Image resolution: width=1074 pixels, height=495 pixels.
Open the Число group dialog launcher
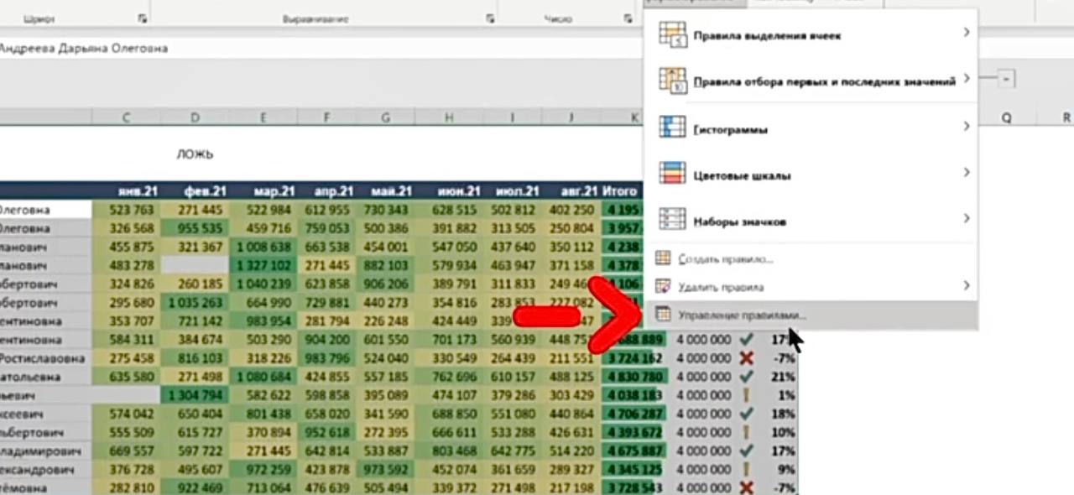(x=628, y=18)
